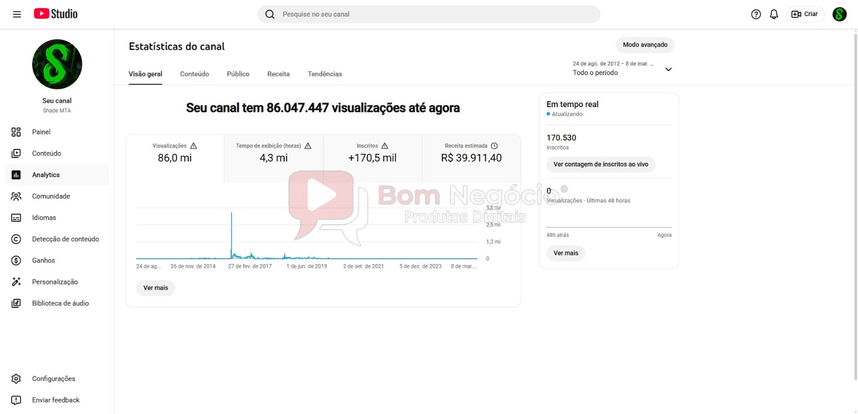Open Biblioteca de áudio

coord(60,304)
